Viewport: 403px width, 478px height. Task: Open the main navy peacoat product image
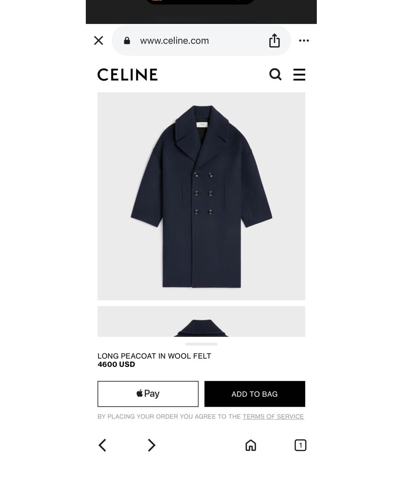[201, 196]
